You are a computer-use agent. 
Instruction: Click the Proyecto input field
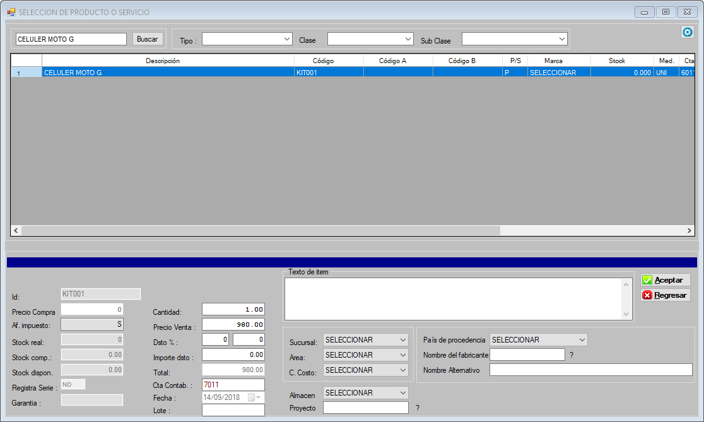(x=365, y=407)
